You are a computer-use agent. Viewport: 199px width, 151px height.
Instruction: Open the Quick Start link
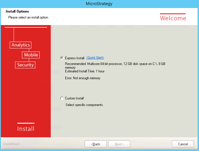95,58
